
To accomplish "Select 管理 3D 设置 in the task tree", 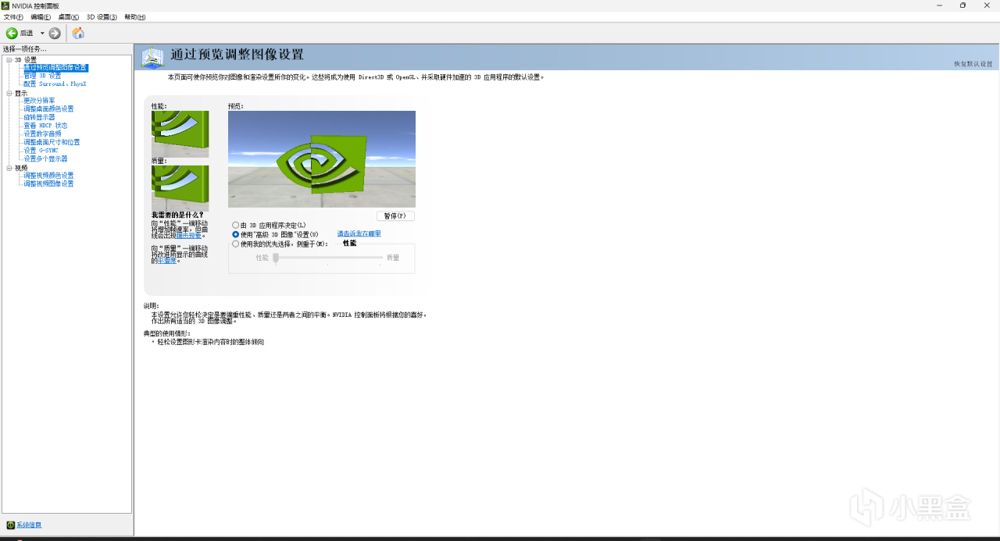I will click(x=42, y=76).
